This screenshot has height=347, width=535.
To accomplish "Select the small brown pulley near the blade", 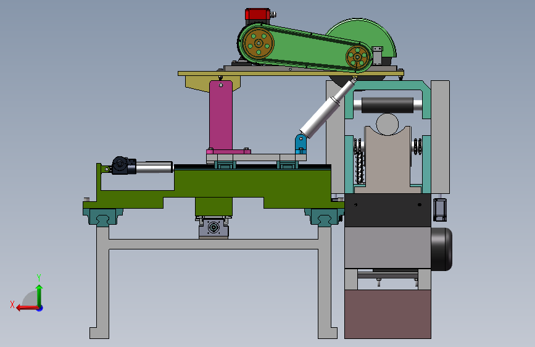I will pos(357,57).
